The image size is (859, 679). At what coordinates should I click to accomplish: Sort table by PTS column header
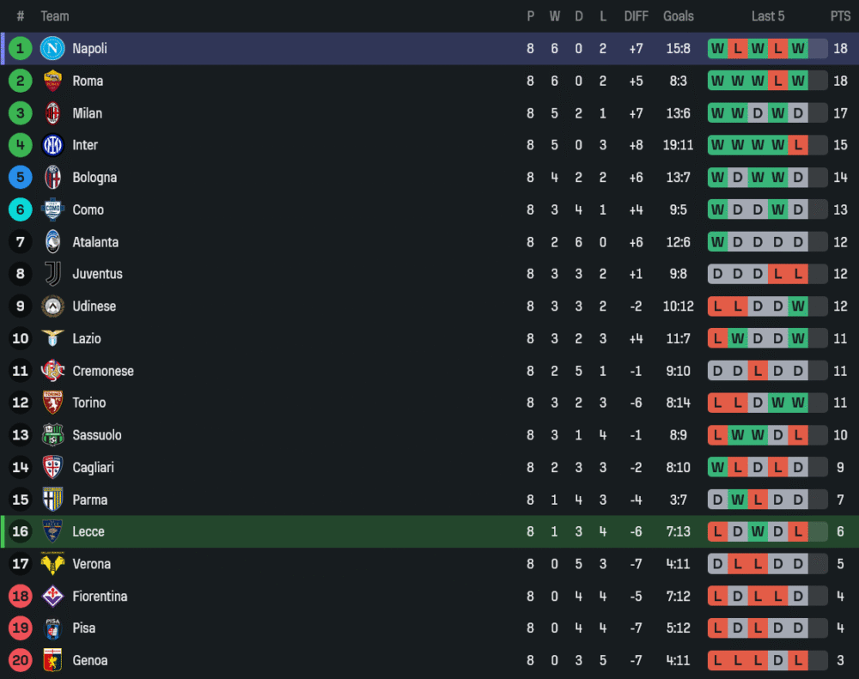(839, 16)
